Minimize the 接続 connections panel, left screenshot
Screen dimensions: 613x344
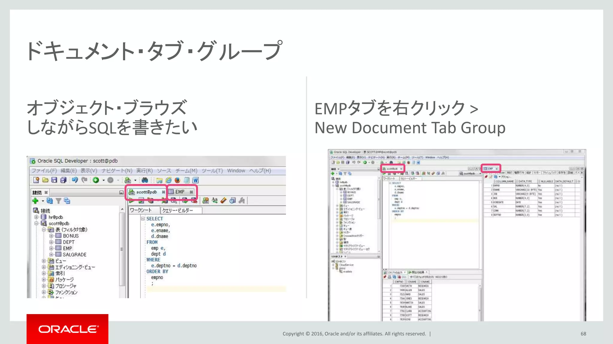pyautogui.click(x=121, y=193)
